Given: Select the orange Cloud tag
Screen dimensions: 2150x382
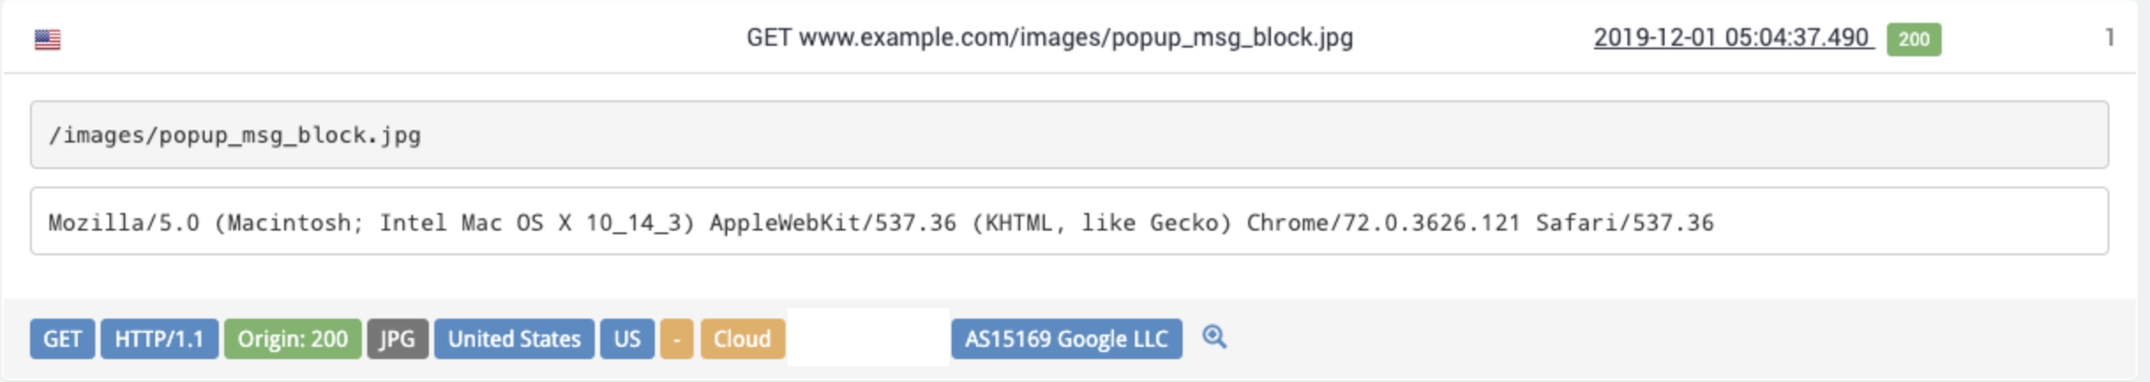Looking at the screenshot, I should [743, 339].
